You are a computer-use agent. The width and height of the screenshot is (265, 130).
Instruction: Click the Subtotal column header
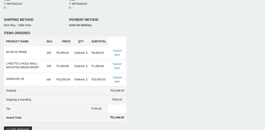(99, 41)
